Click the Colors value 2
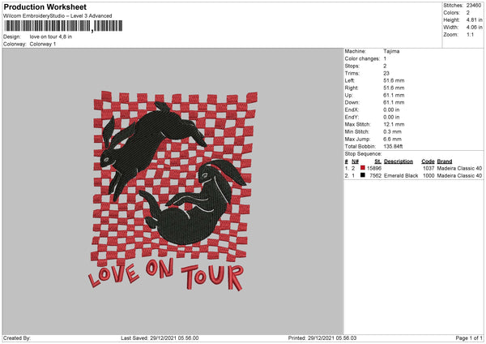Image resolution: width=486 pixels, height=344 pixels. click(x=468, y=13)
